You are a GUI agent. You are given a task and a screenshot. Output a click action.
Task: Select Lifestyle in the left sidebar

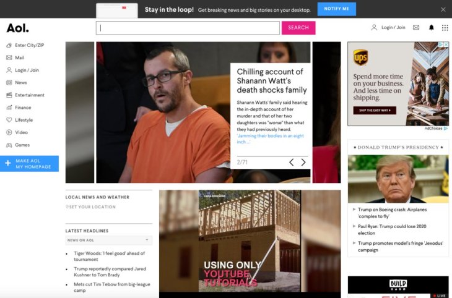pyautogui.click(x=24, y=120)
